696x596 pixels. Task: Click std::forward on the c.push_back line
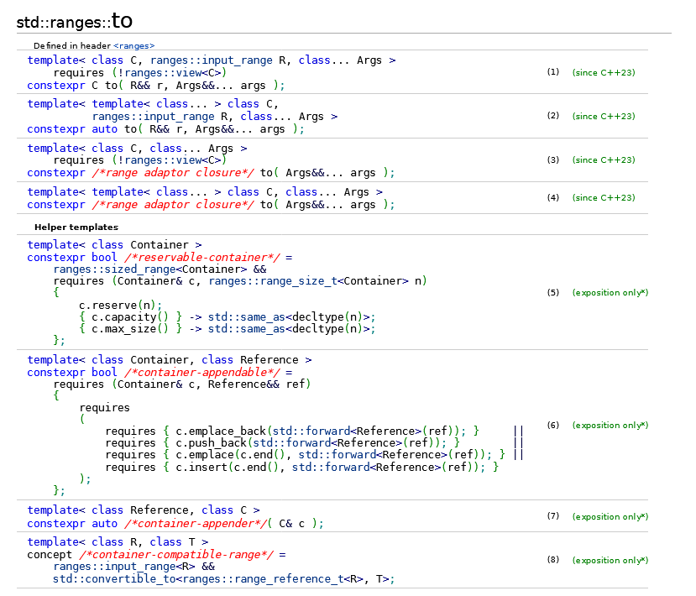pyautogui.click(x=292, y=443)
